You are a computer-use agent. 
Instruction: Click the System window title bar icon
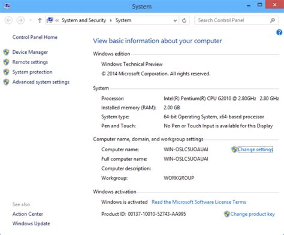(x=7, y=6)
